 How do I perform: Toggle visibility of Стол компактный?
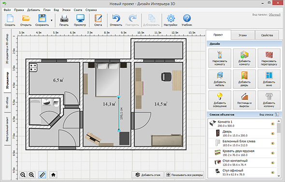pos(272,163)
